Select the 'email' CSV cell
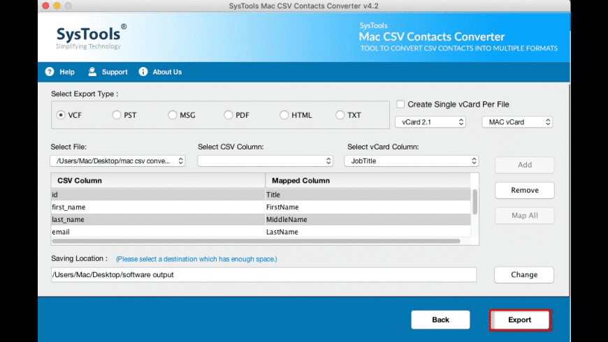Image resolution: width=608 pixels, height=342 pixels. 158,232
